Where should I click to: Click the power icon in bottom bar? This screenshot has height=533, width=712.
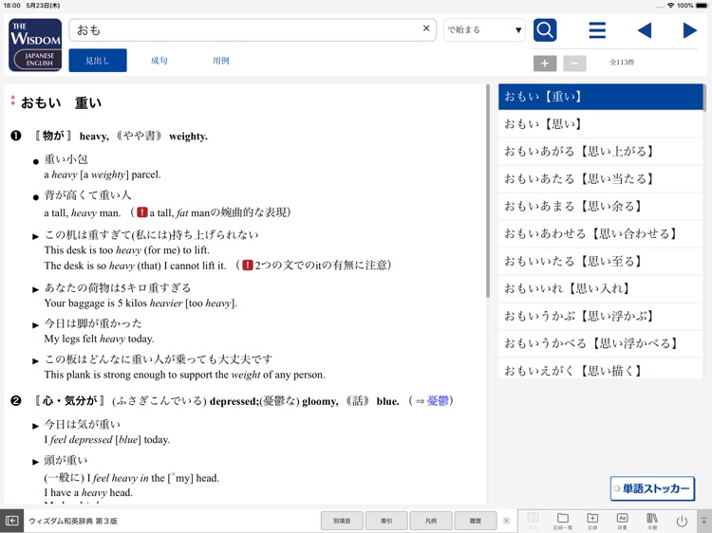click(x=682, y=522)
